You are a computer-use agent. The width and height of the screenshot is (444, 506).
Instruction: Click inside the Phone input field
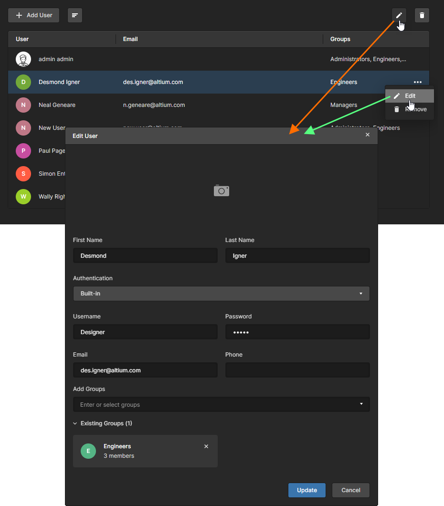tap(297, 370)
